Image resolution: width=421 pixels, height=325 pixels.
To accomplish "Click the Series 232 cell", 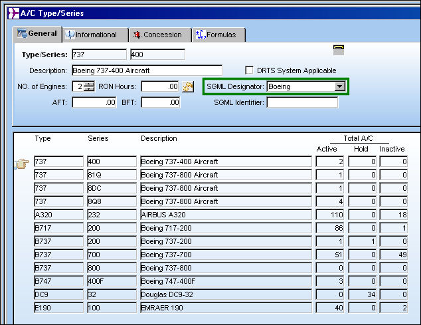I will tap(112, 215).
